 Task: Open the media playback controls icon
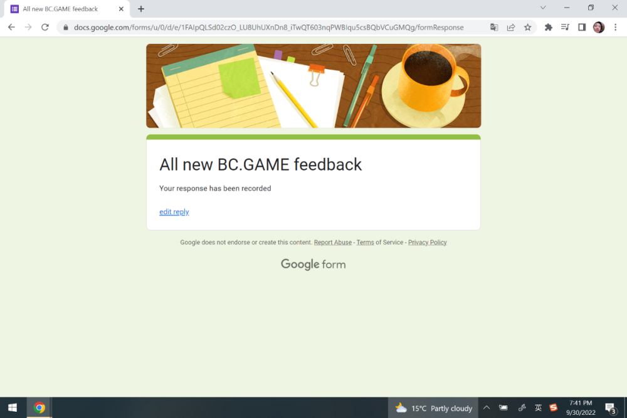pos(565,28)
